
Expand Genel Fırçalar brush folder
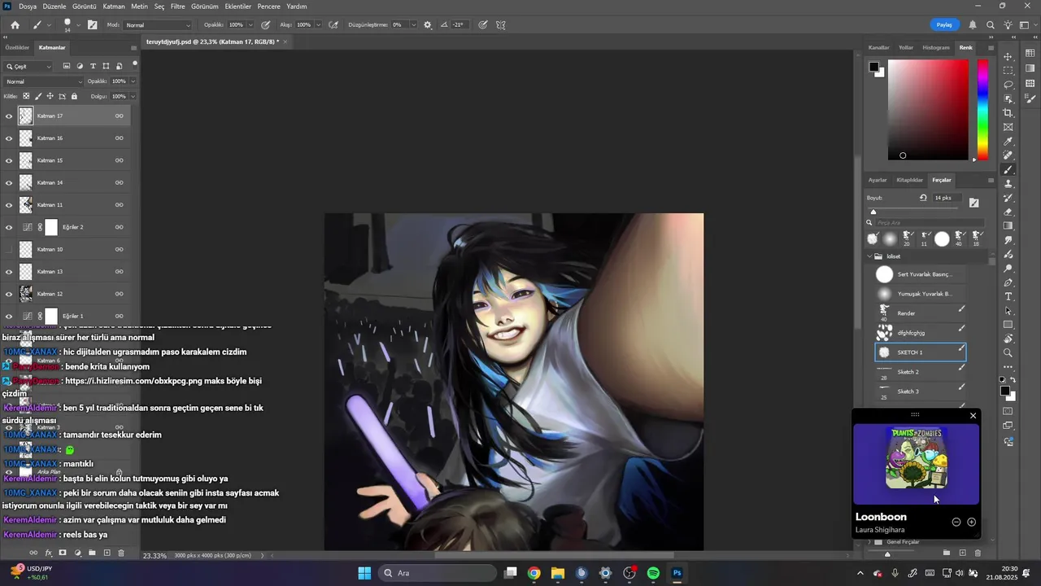(x=869, y=542)
